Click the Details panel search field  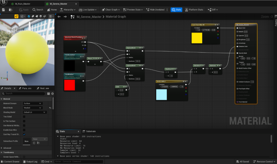25,94
